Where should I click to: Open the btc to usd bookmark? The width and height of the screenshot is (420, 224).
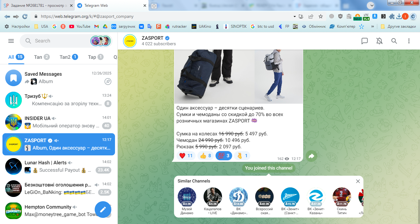pyautogui.click(x=262, y=26)
